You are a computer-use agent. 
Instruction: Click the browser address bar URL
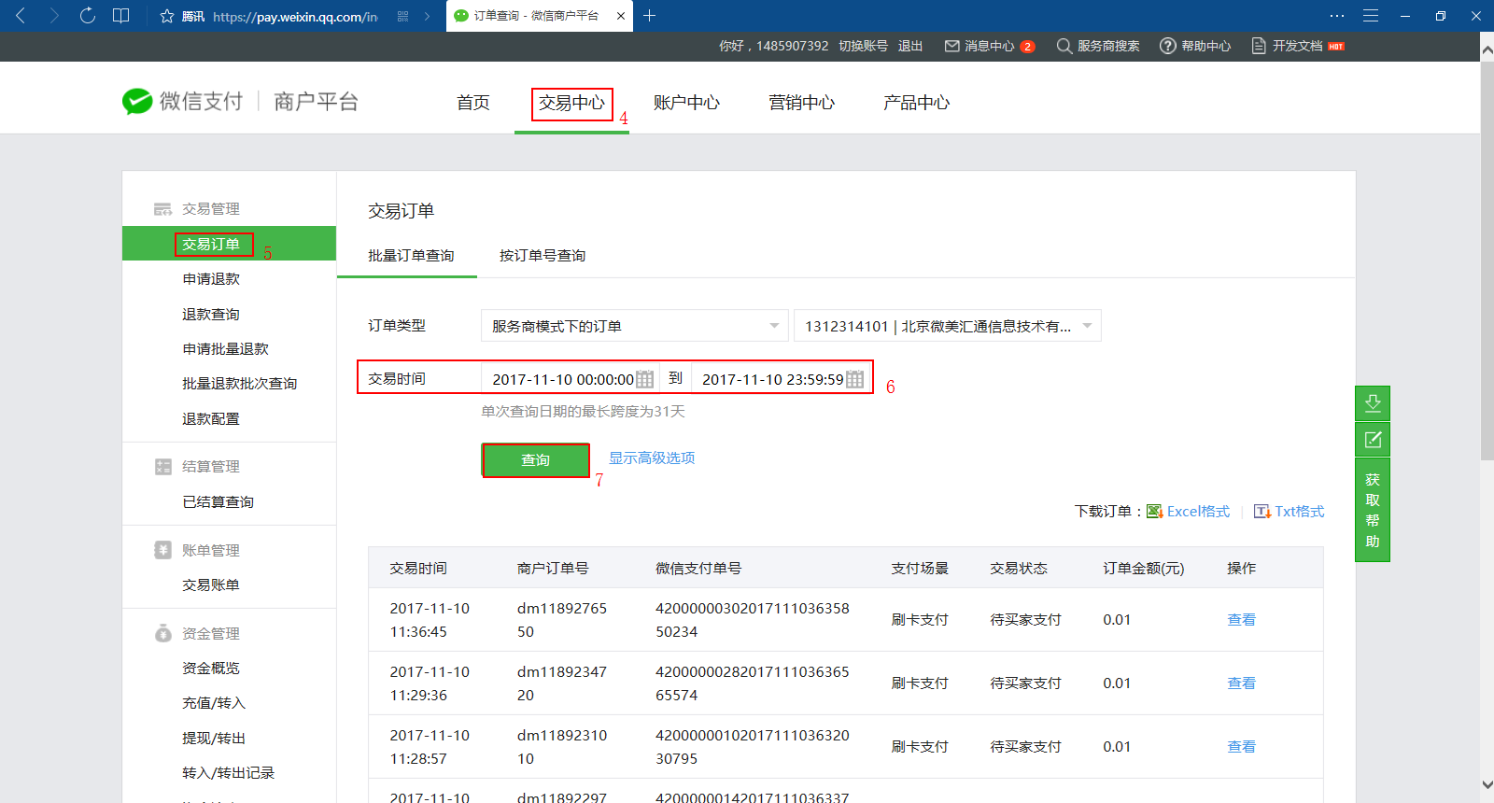[295, 17]
